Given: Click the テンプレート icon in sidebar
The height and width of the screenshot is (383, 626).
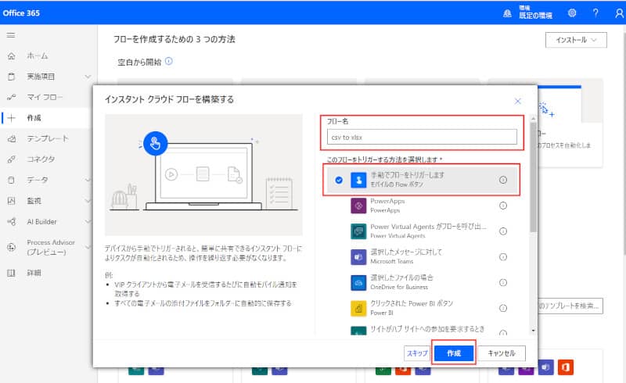Looking at the screenshot, I should [12, 139].
